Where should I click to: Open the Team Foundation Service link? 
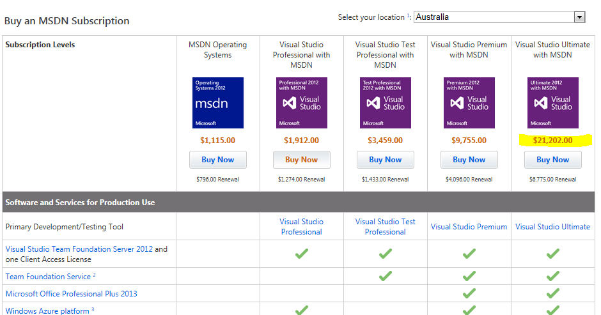48,276
